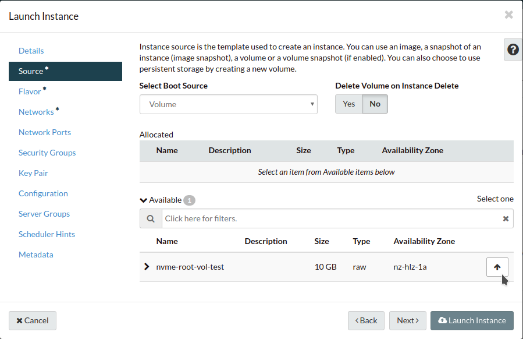Click the magnifier search icon in filter bar
The width and height of the screenshot is (523, 339).
click(x=151, y=219)
